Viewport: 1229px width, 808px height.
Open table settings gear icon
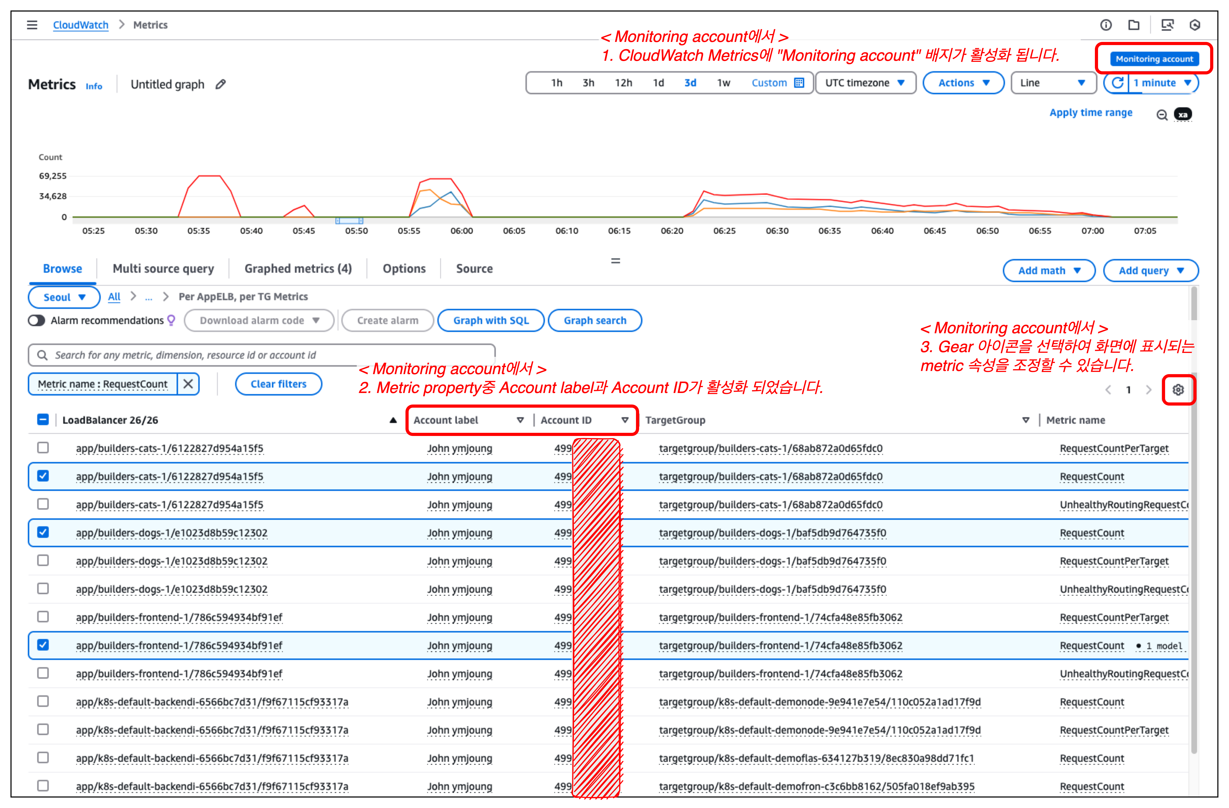pyautogui.click(x=1178, y=390)
